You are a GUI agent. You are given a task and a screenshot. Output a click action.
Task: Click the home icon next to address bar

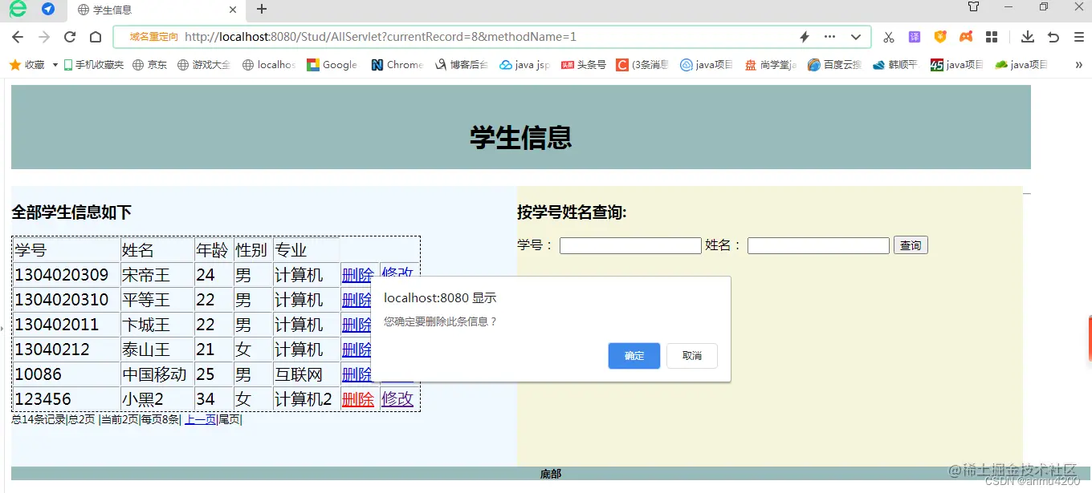(96, 37)
